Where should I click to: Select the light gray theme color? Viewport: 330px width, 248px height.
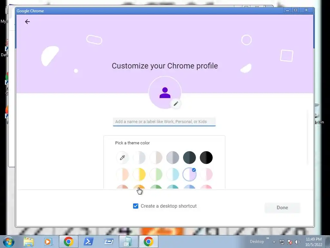click(139, 158)
